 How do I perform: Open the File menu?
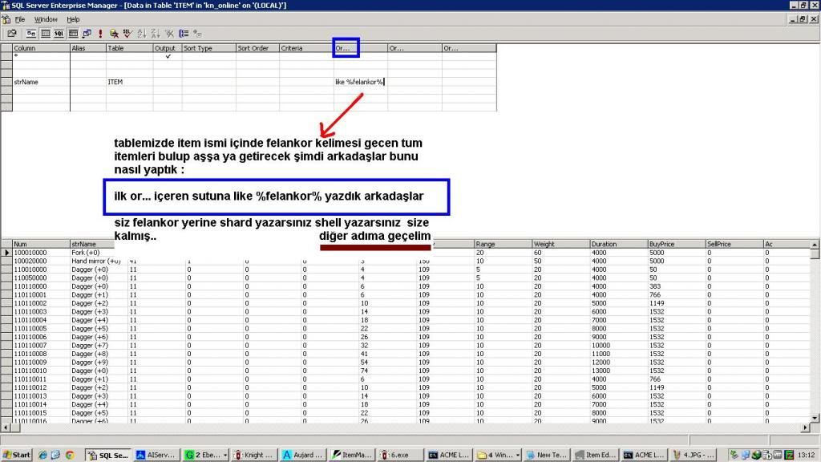pos(20,19)
